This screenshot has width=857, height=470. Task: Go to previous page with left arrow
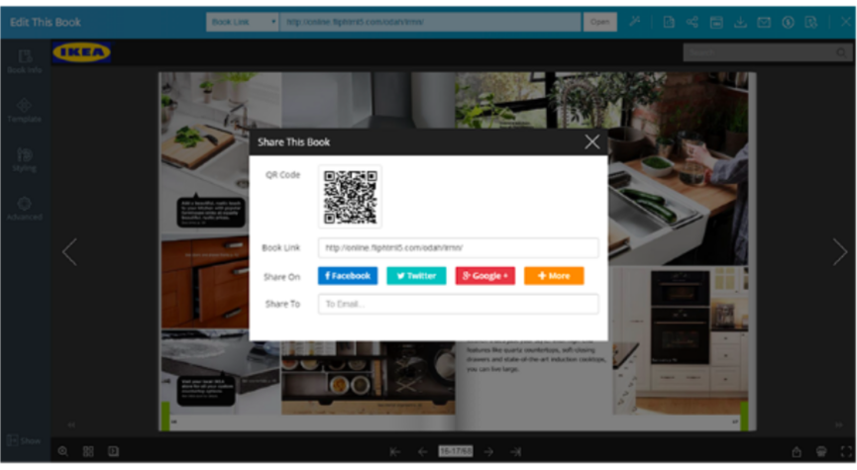click(69, 251)
